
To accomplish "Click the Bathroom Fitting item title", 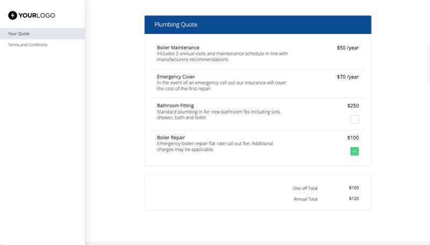I will [175, 106].
